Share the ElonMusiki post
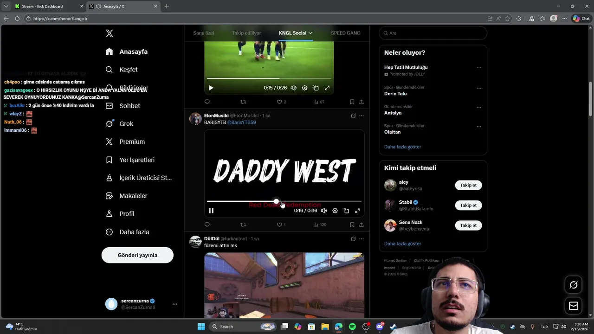 [x=362, y=225]
